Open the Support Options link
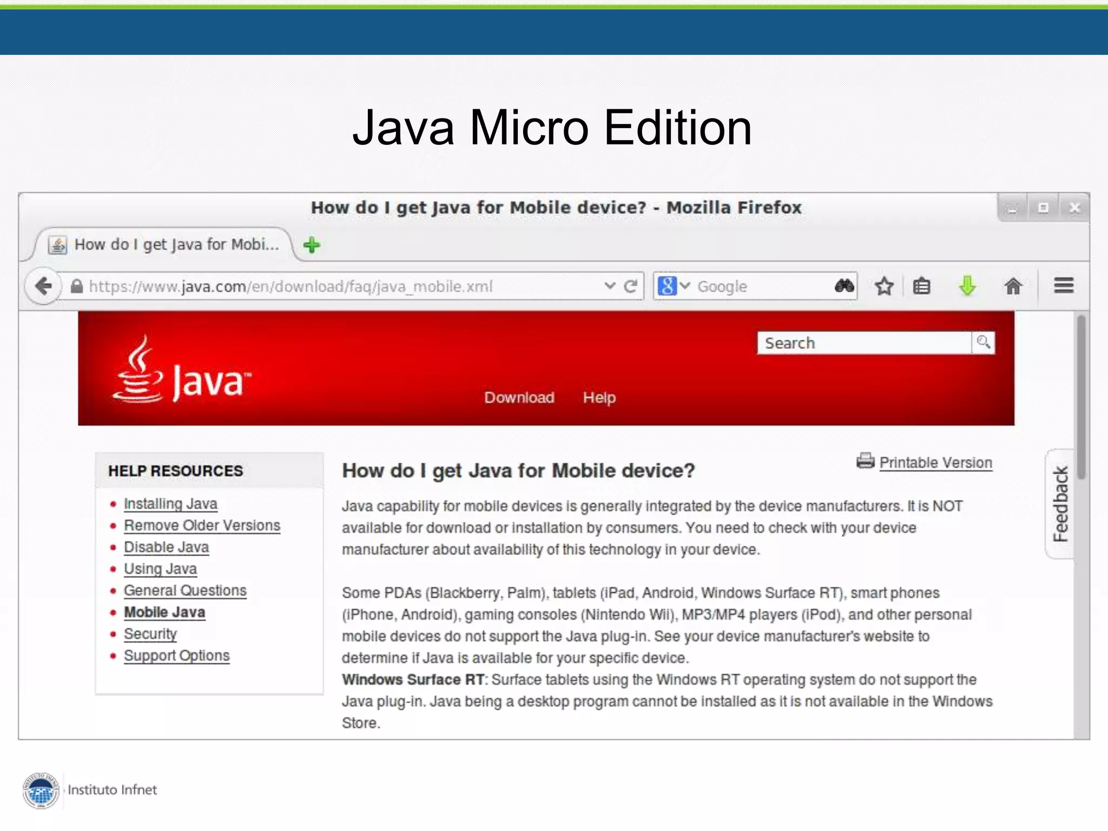This screenshot has height=831, width=1108. pyautogui.click(x=176, y=655)
